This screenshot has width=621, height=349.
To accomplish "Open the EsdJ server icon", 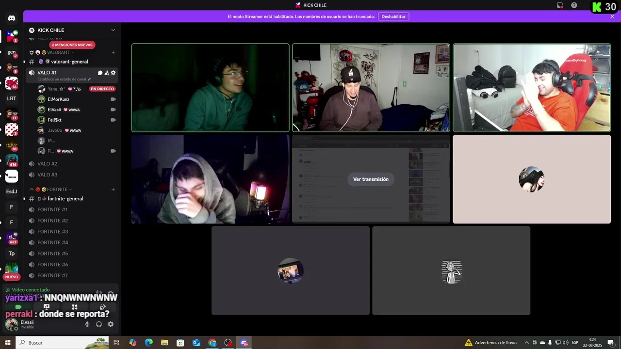I will pyautogui.click(x=12, y=191).
